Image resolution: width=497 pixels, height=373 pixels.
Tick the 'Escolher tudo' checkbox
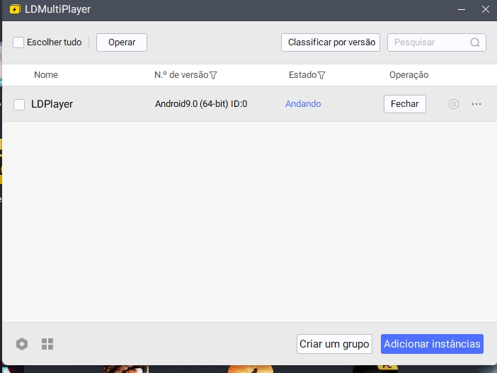18,42
